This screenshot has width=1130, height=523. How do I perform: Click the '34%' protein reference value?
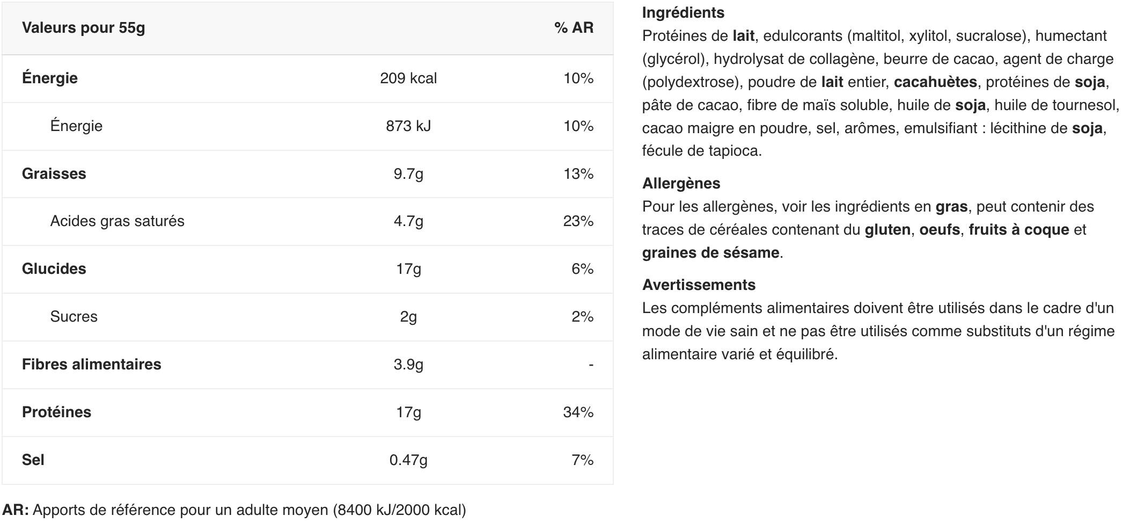click(x=578, y=412)
